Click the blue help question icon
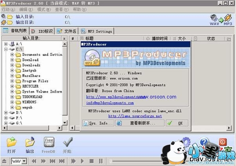236x166 pixels. (204, 142)
